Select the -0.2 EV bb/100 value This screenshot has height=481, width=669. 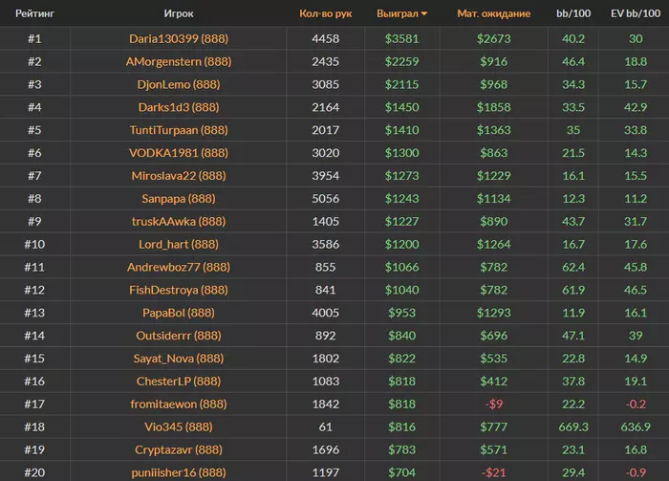coord(636,404)
